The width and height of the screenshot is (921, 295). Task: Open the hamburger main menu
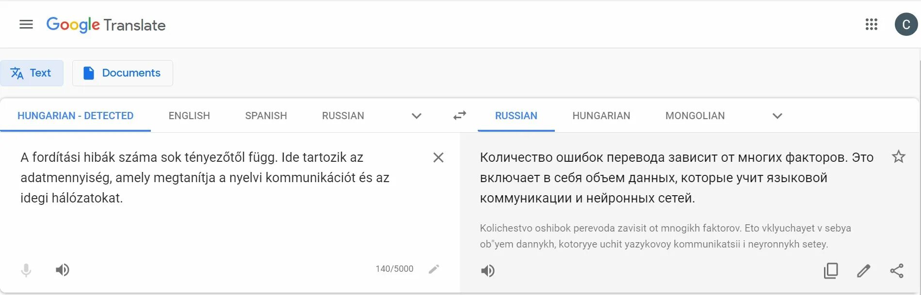tap(26, 24)
